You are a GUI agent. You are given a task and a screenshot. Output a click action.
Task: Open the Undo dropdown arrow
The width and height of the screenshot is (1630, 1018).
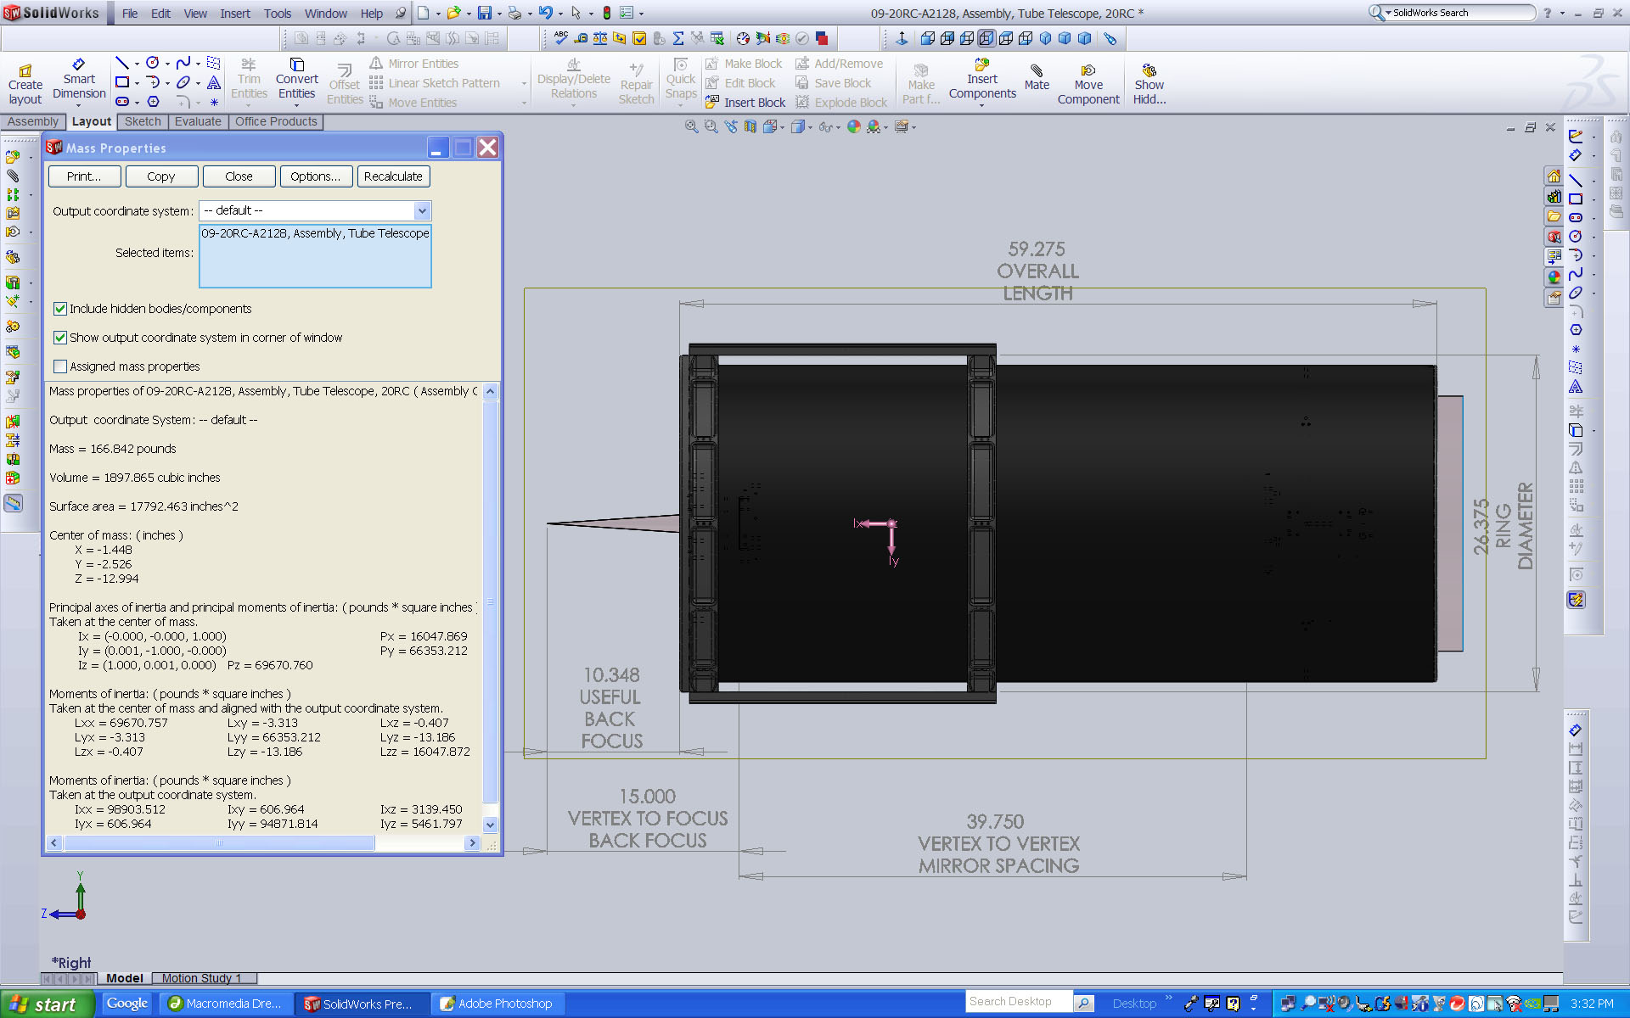tap(560, 14)
